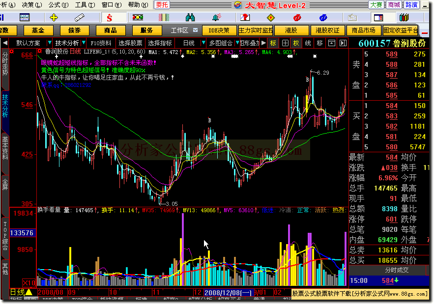Click the blue round logo icon
The height and width of the screenshot is (305, 435).
coord(323,18)
